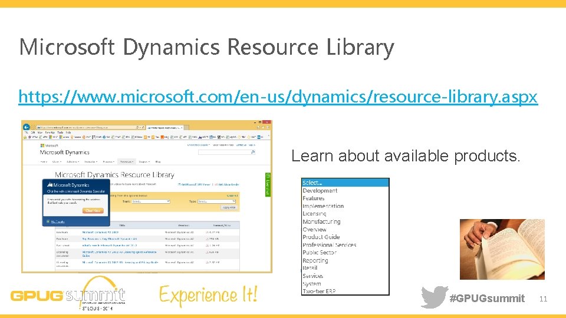The width and height of the screenshot is (566, 318).
Task: Click the Microsoft Dynamics chat popup logo
Action: coord(68,185)
